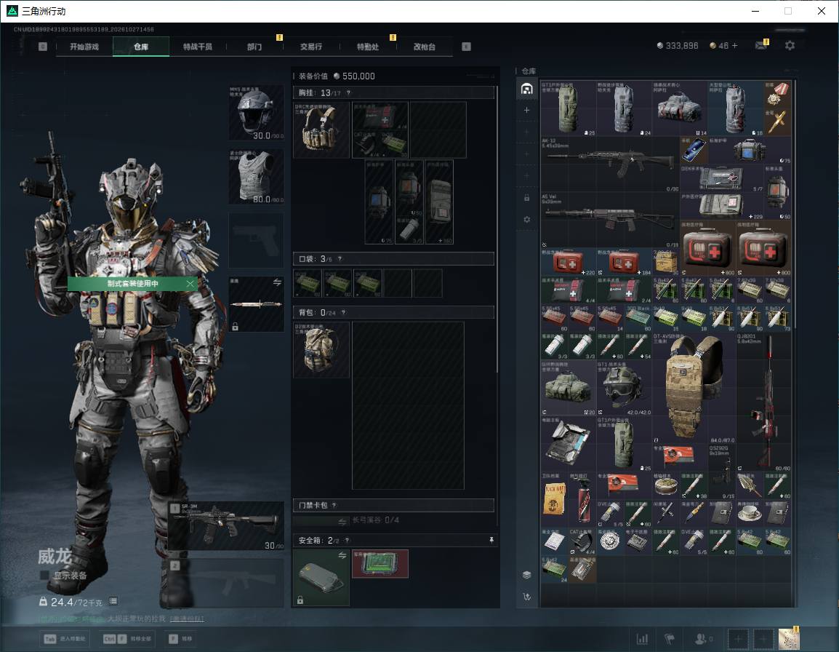Screen dimensions: 839x652
Task: Click the 邀请组队 link
Action: pyautogui.click(x=187, y=619)
